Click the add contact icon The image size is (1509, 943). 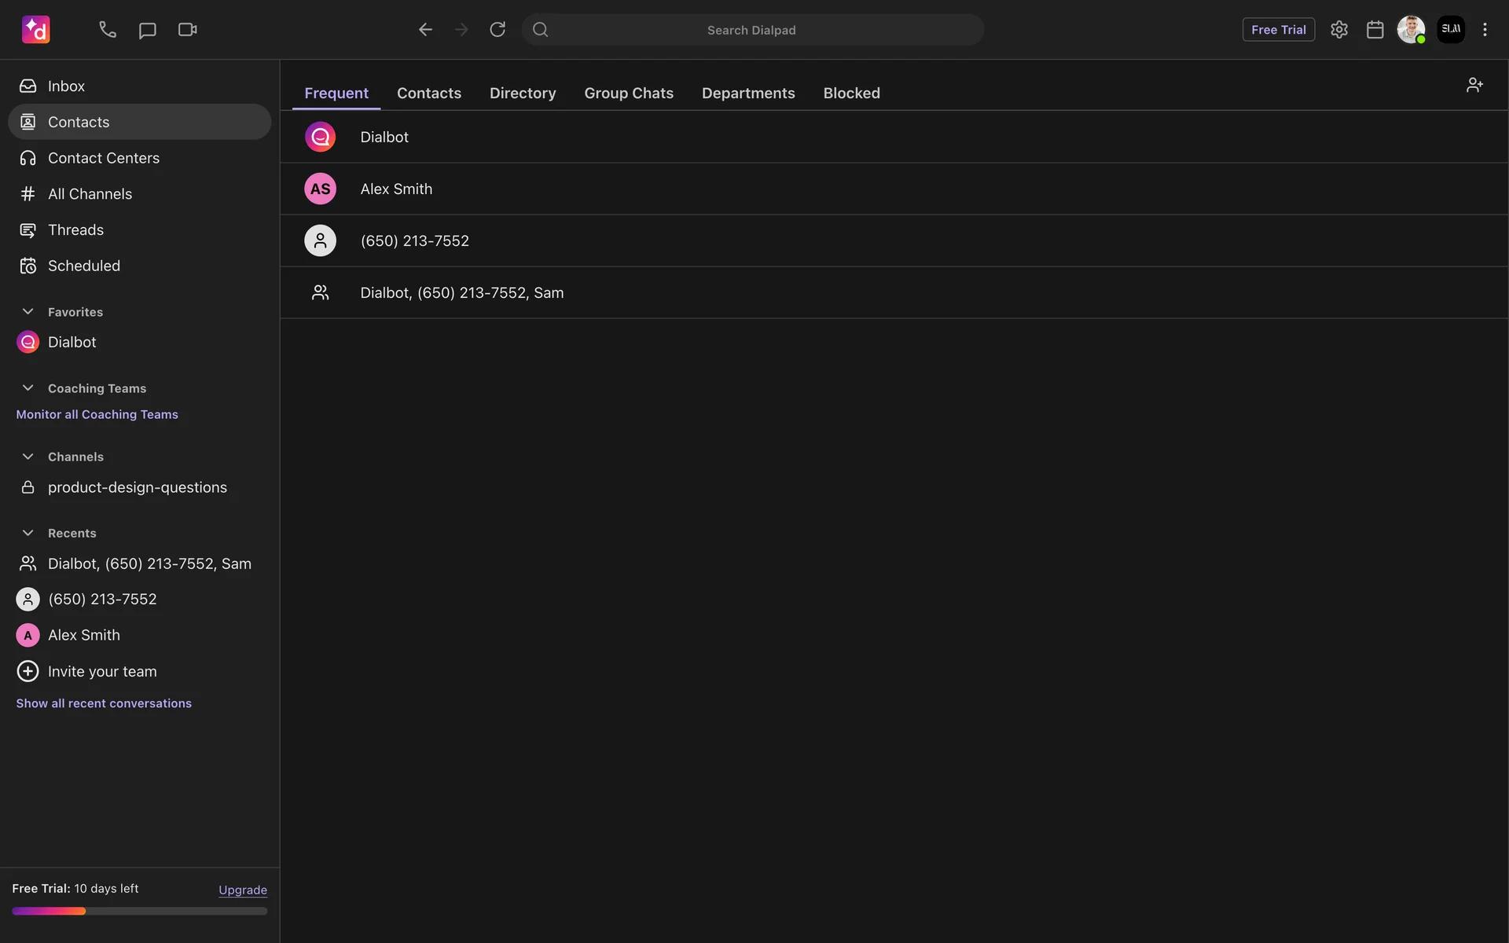[1474, 85]
